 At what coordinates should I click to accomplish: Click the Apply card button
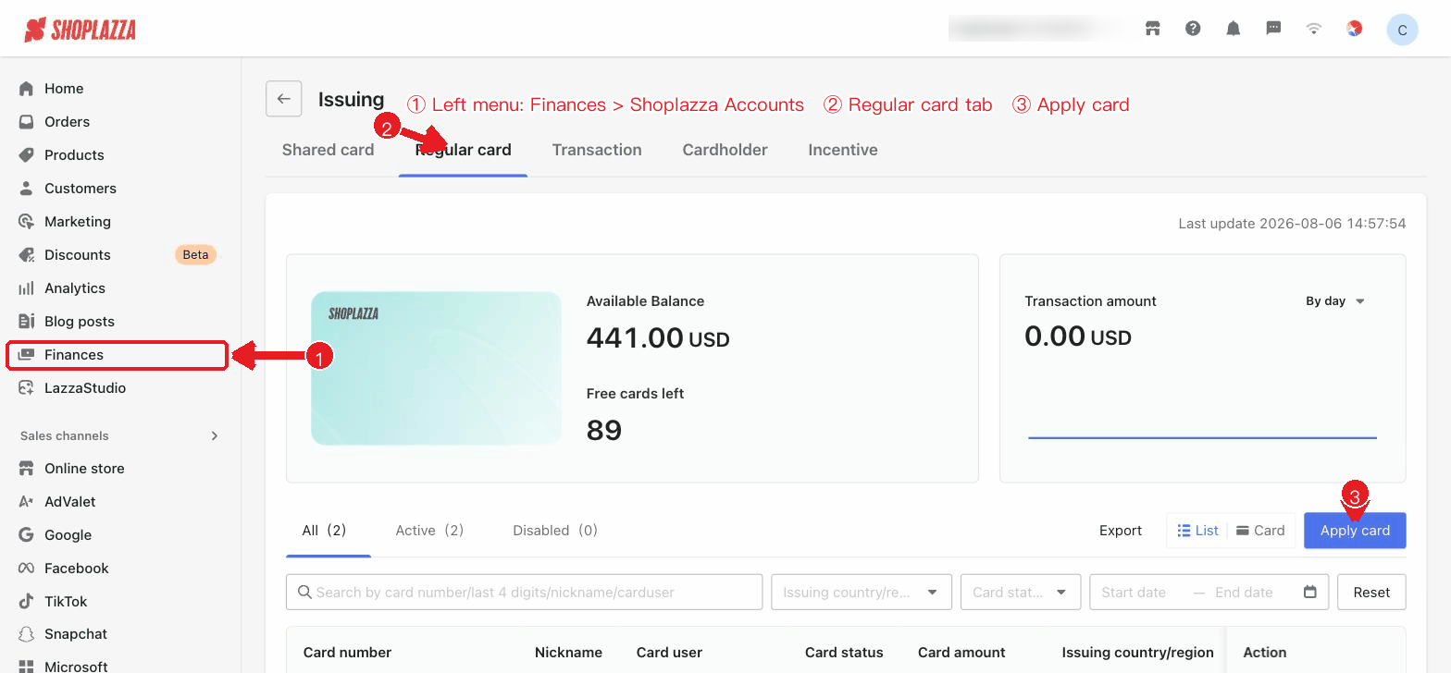coord(1355,531)
